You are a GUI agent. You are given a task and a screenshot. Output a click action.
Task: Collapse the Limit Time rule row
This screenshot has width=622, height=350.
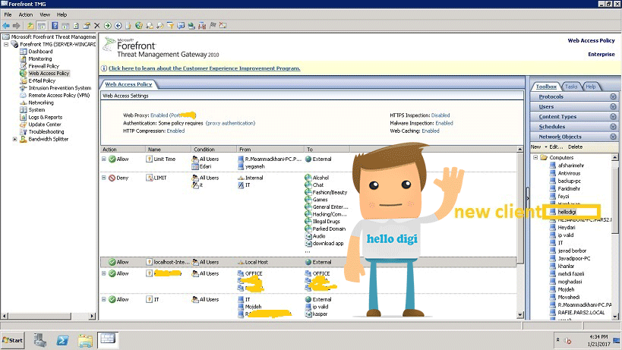click(103, 159)
